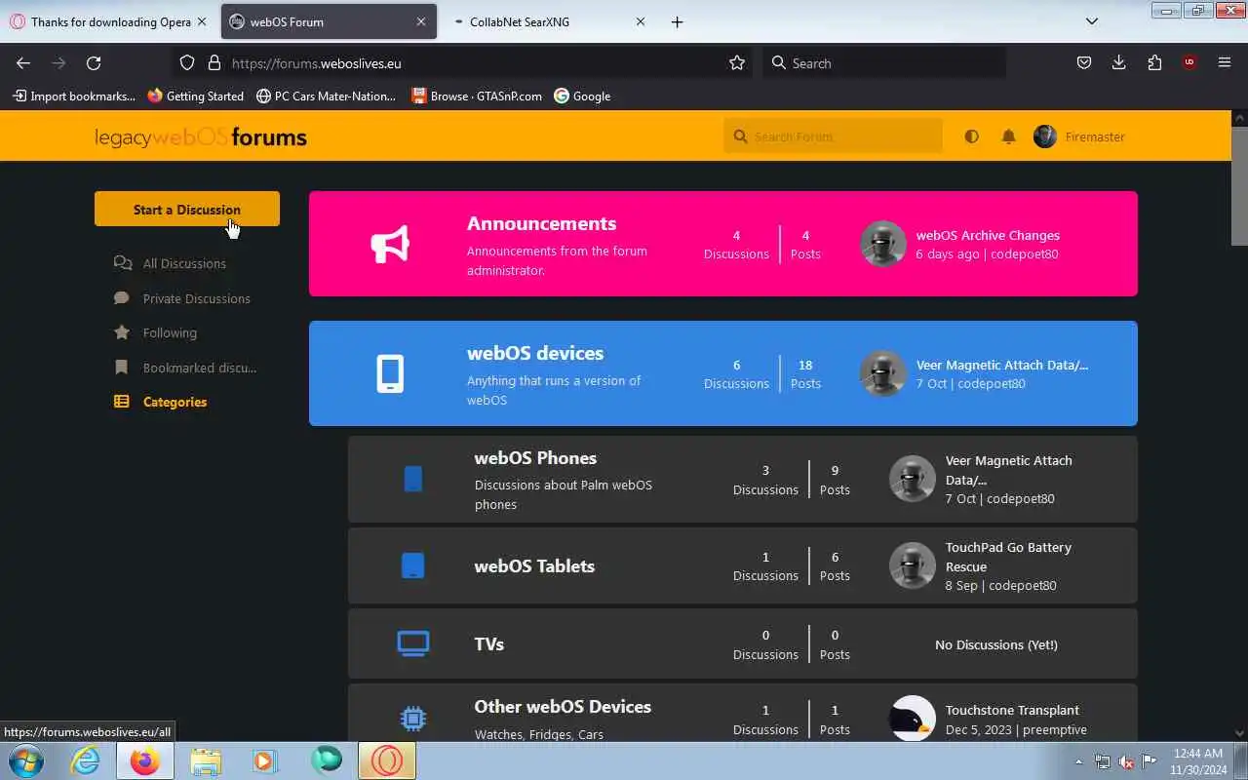
Task: Click the TVs monitor icon
Action: pyautogui.click(x=413, y=643)
